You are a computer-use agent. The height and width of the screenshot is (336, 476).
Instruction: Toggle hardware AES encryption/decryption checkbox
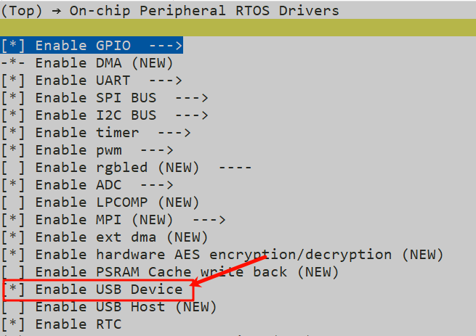point(14,255)
